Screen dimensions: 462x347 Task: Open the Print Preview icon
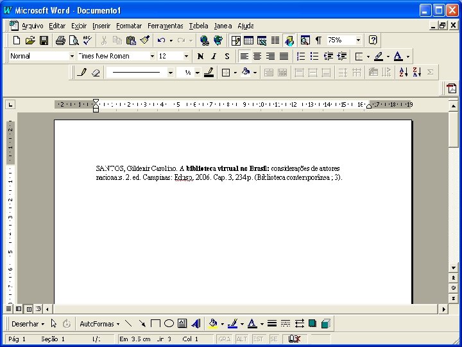(x=74, y=40)
